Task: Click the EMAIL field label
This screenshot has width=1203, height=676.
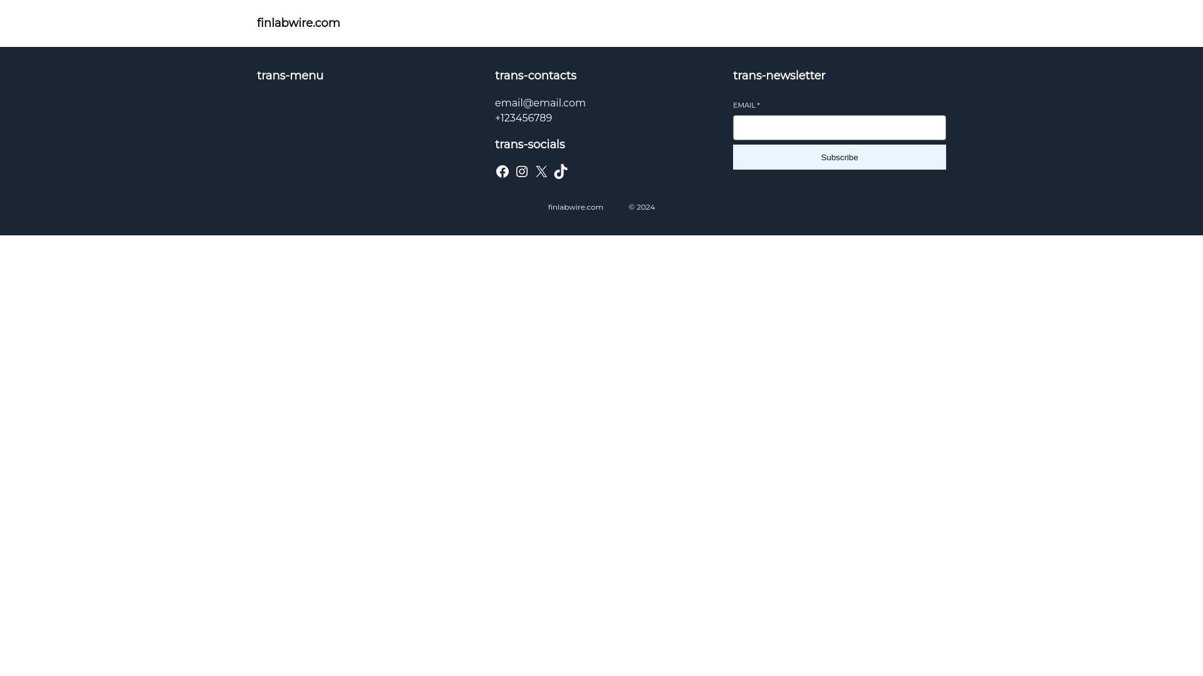Action: click(744, 105)
